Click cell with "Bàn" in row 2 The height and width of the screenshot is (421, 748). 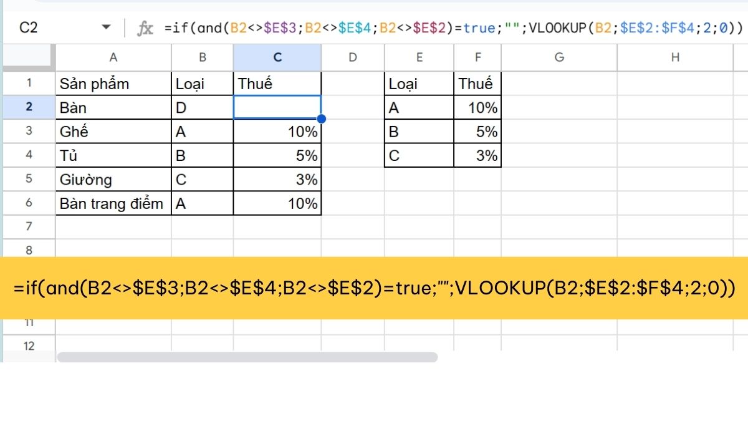(x=113, y=107)
